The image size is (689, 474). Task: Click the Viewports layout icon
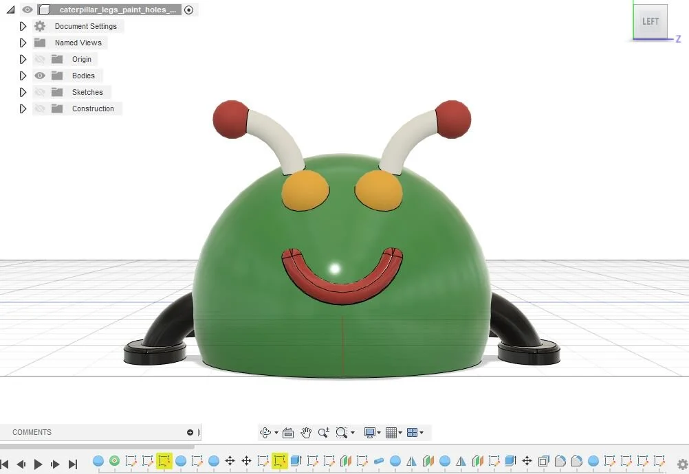[x=412, y=433]
